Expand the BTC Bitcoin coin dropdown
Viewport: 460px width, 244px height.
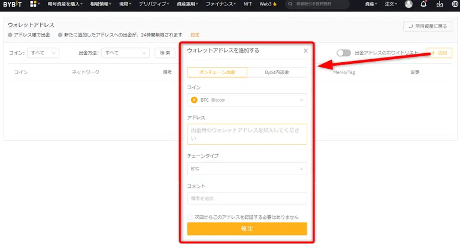pyautogui.click(x=247, y=100)
